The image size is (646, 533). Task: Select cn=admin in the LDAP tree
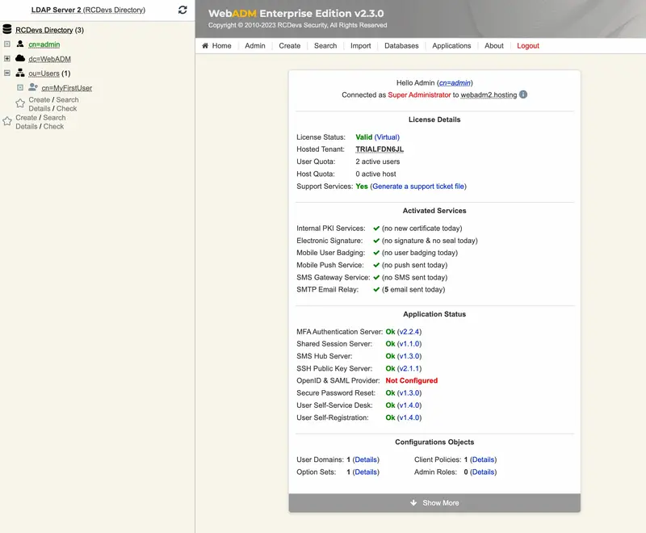coord(44,44)
